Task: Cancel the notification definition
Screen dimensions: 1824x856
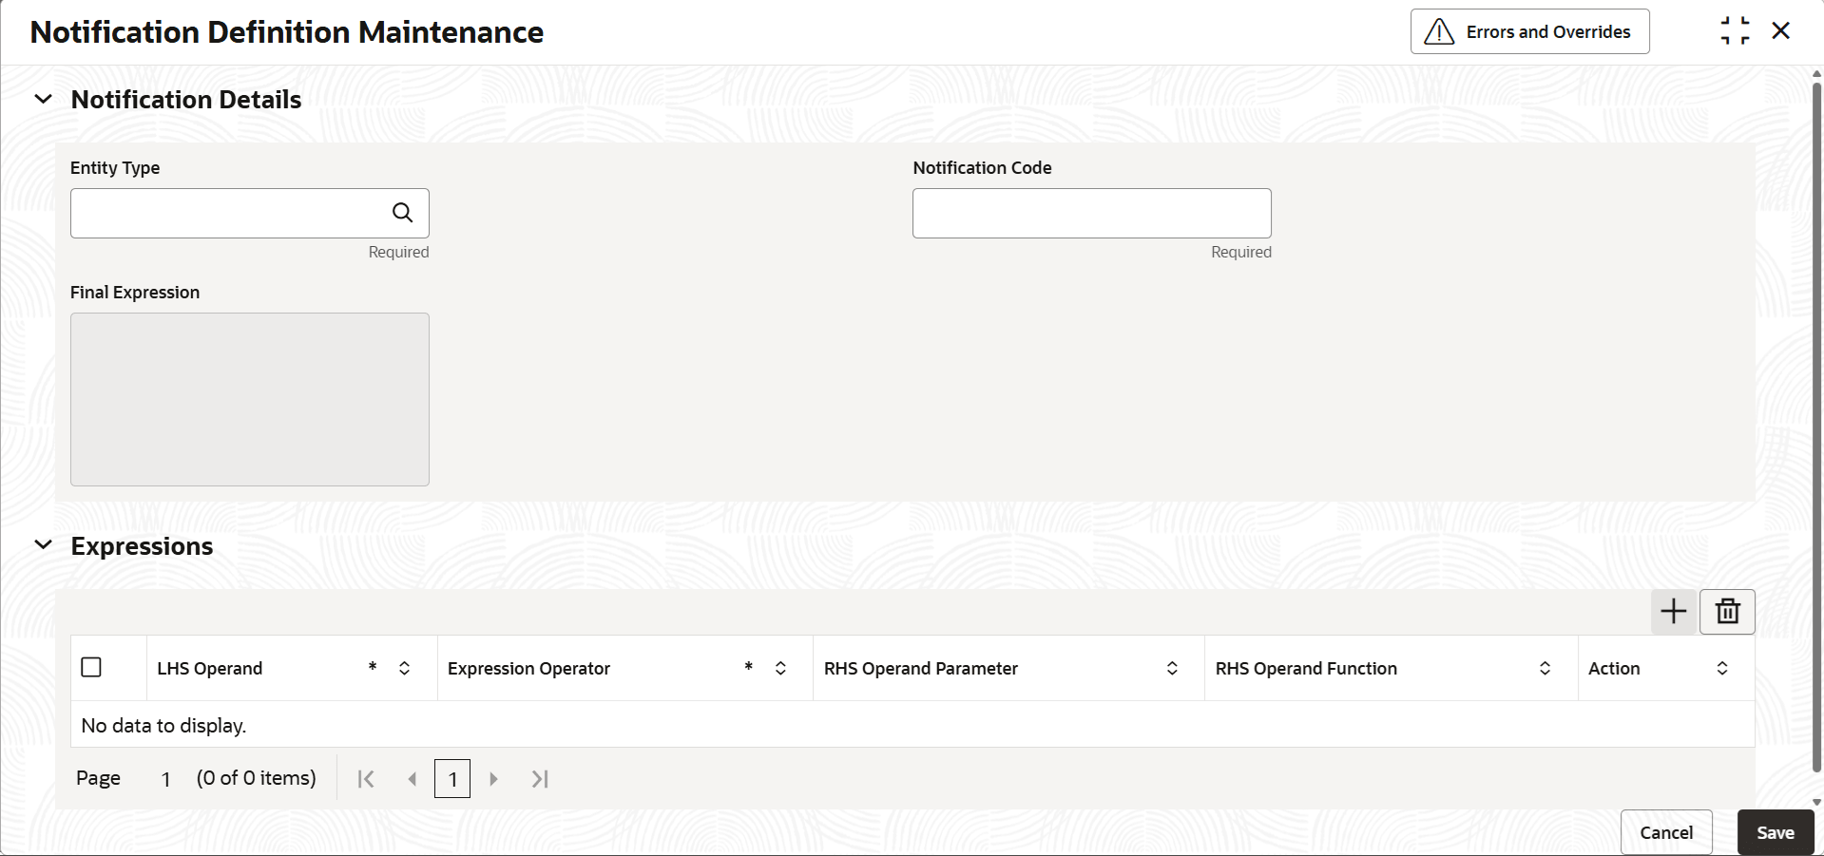Action: [x=1665, y=832]
